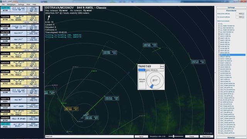247x139 pixels.
Task: Open the Settings menu
Action: [x=21, y=4]
